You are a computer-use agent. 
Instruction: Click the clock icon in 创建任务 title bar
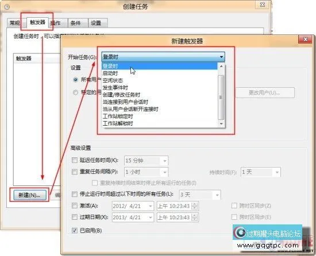[7, 7]
